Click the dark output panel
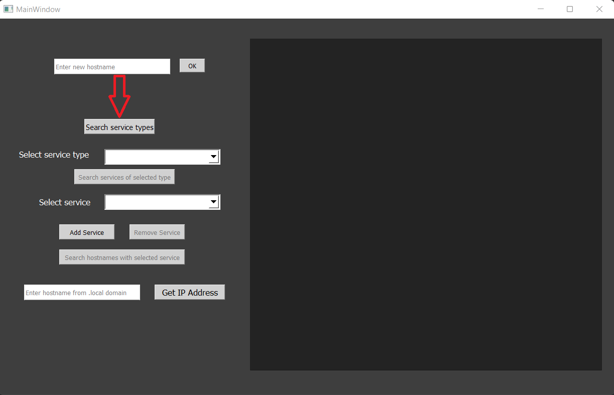 pos(426,205)
